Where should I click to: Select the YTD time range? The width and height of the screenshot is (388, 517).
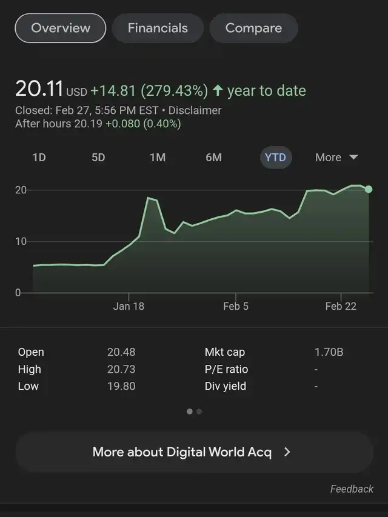pos(275,158)
